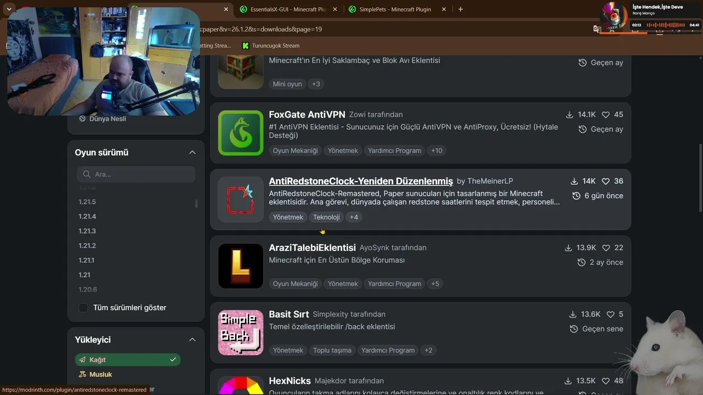Open the AraziTalebiEklentisi title link

point(313,248)
